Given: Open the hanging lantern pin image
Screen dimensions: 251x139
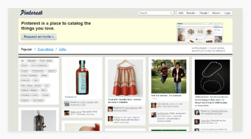Looking at the screenshot, I should click(x=39, y=120).
